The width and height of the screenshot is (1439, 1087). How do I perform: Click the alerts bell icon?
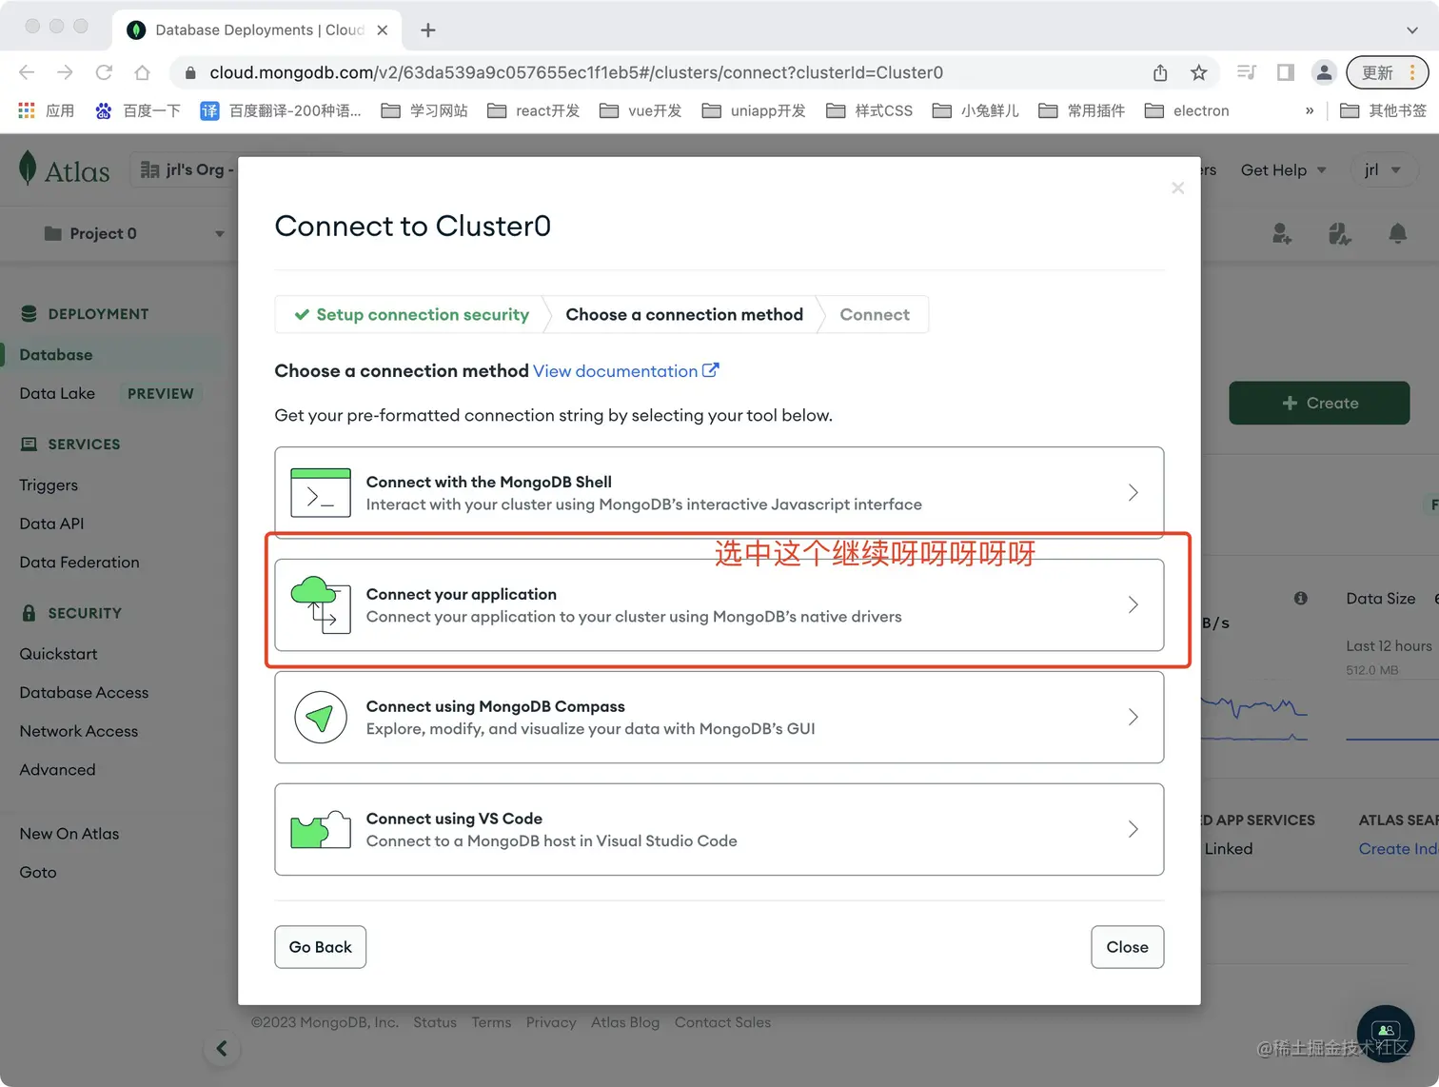point(1397,233)
